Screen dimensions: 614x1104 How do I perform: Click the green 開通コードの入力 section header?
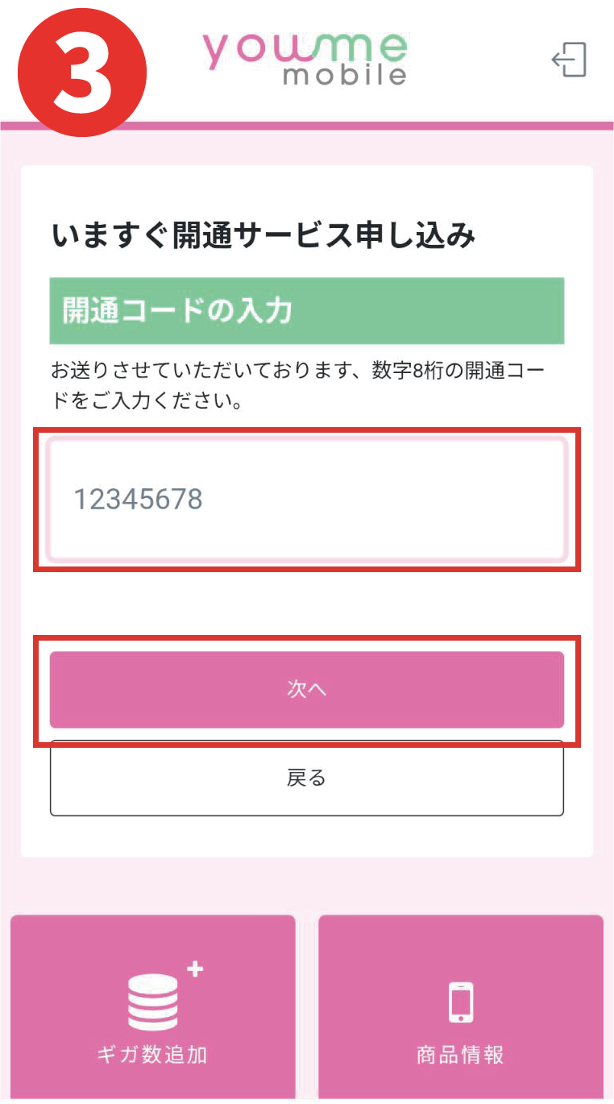click(306, 311)
